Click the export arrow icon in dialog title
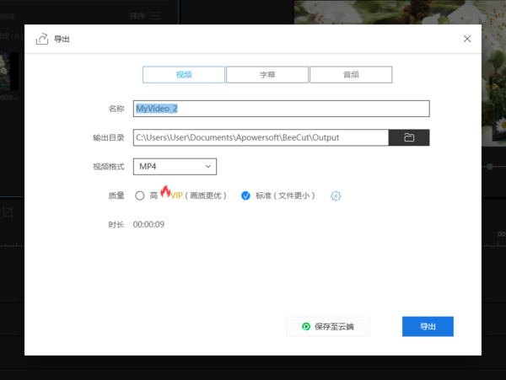Viewport: 506px width, 380px height. click(41, 39)
